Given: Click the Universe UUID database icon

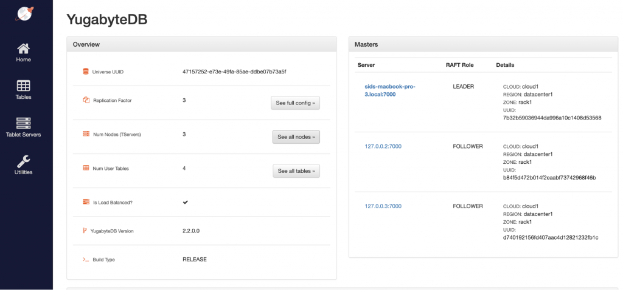Looking at the screenshot, I should 86,72.
